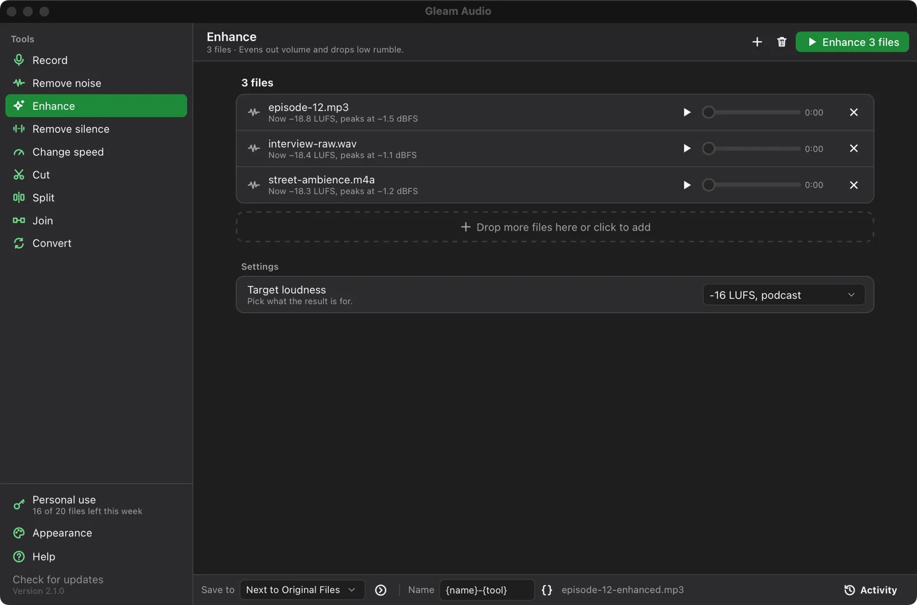The image size is (917, 605).
Task: Click the Convert arrows icon
Action: [19, 243]
